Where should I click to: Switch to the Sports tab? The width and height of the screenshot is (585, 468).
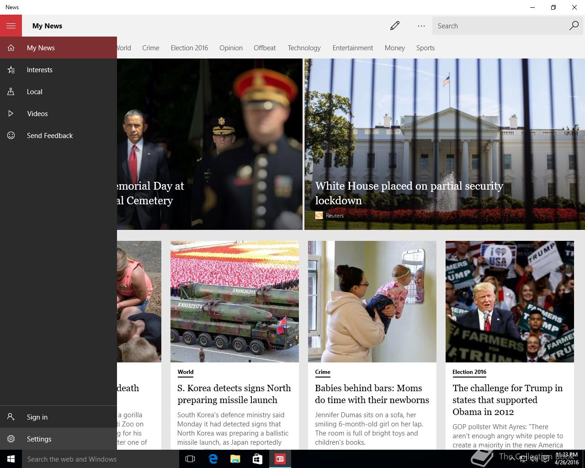point(425,48)
